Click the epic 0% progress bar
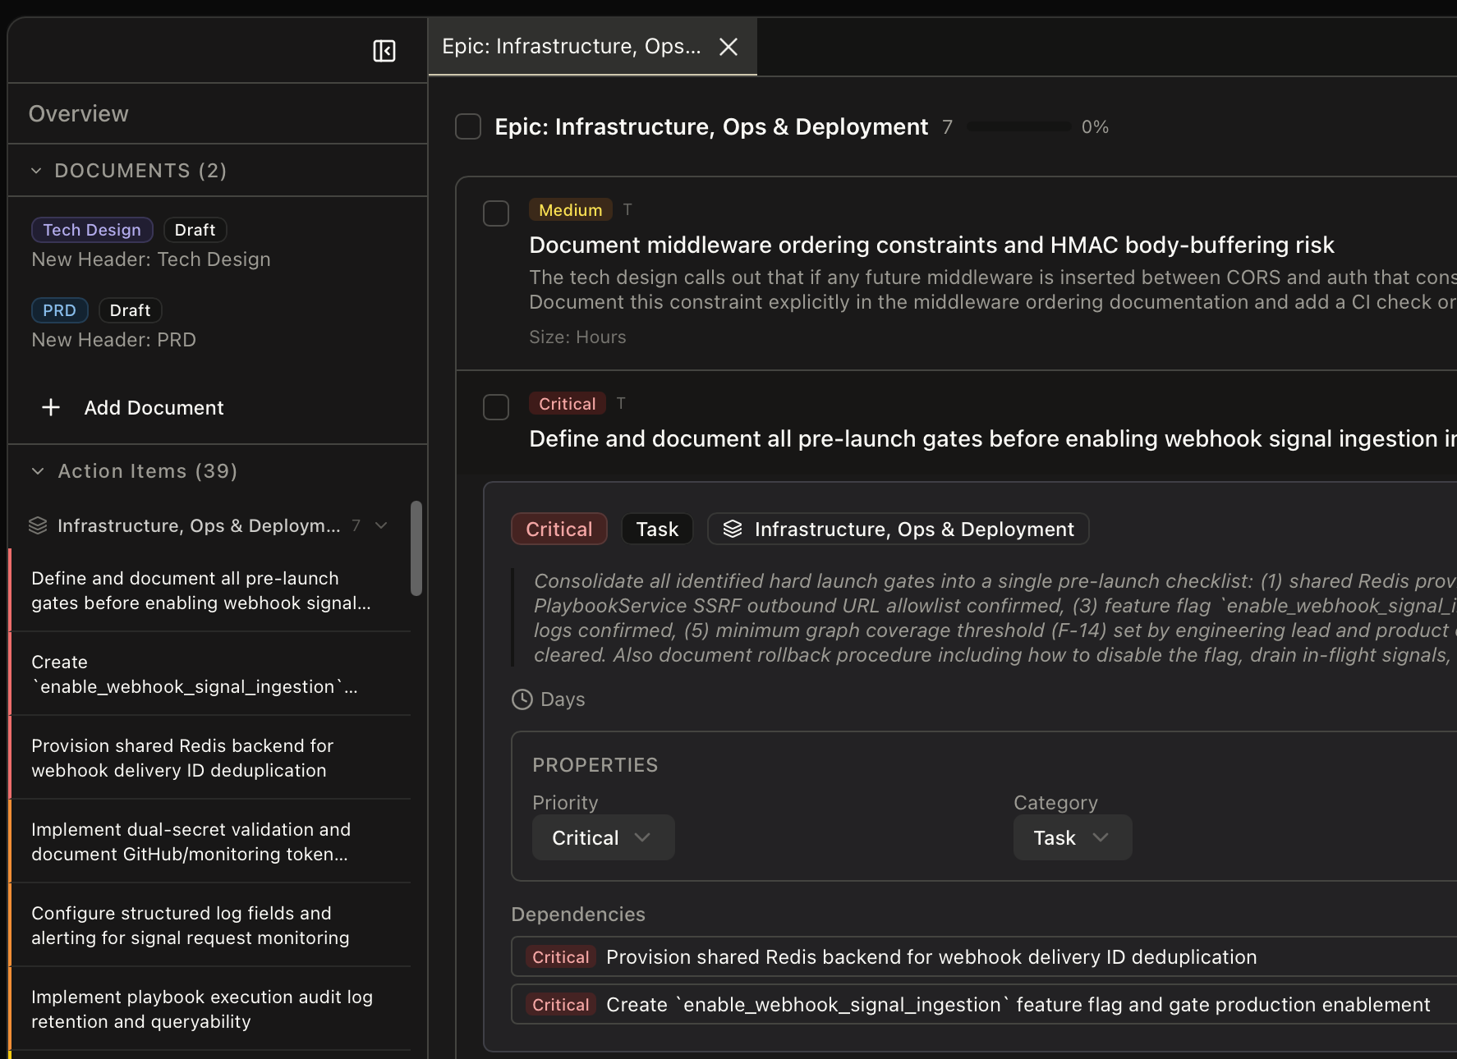Viewport: 1457px width, 1059px height. pos(1019,127)
